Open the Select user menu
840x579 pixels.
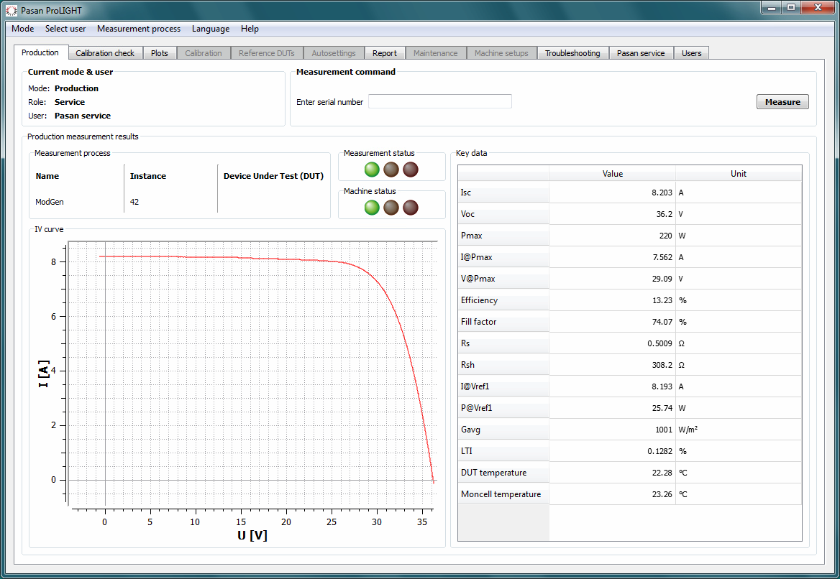[65, 29]
